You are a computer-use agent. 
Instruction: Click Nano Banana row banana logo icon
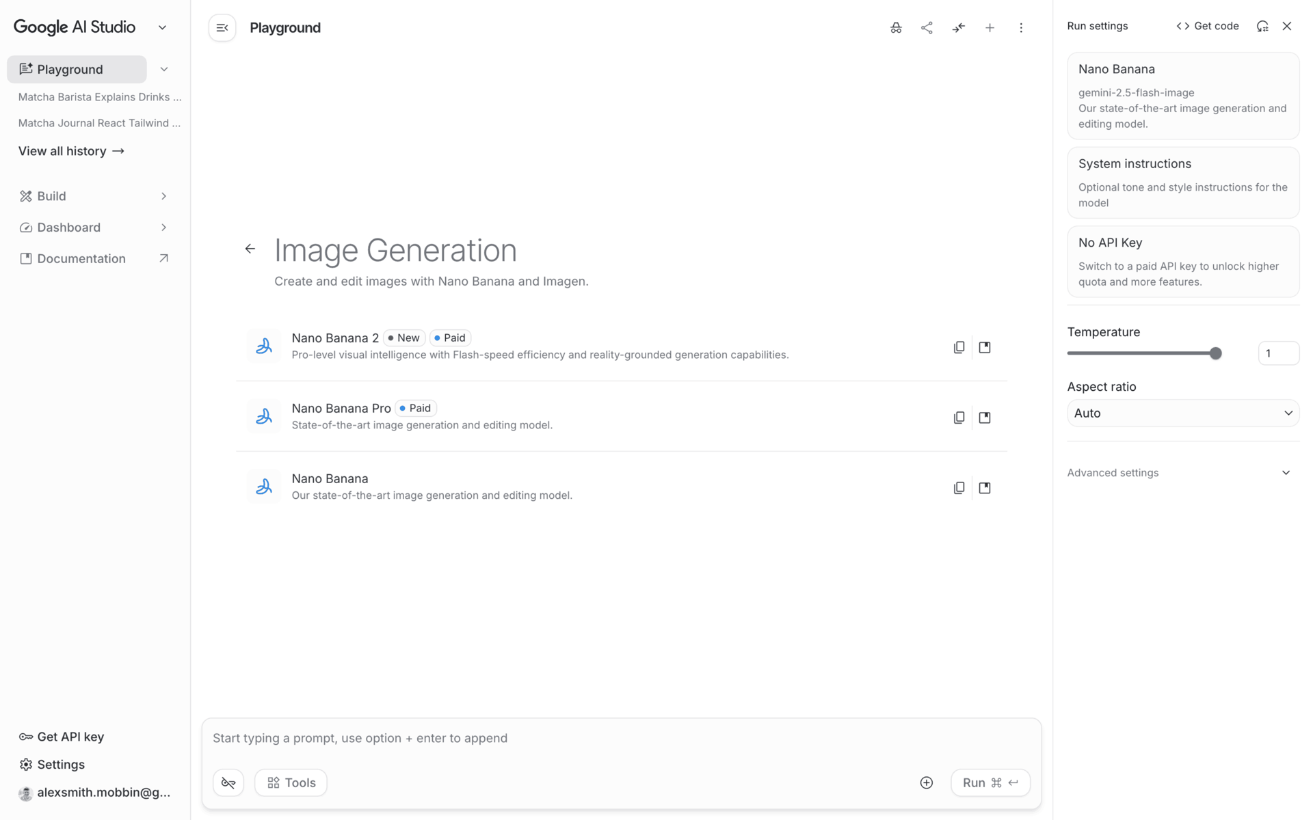click(264, 487)
